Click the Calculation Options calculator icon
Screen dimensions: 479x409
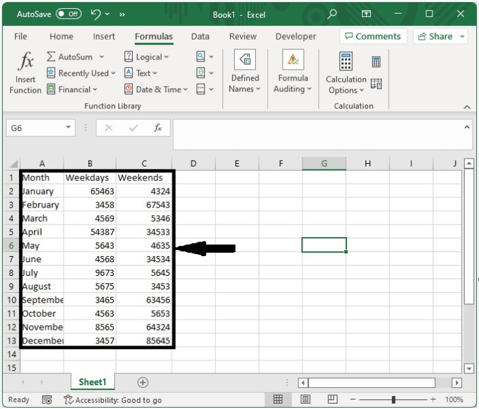(346, 61)
